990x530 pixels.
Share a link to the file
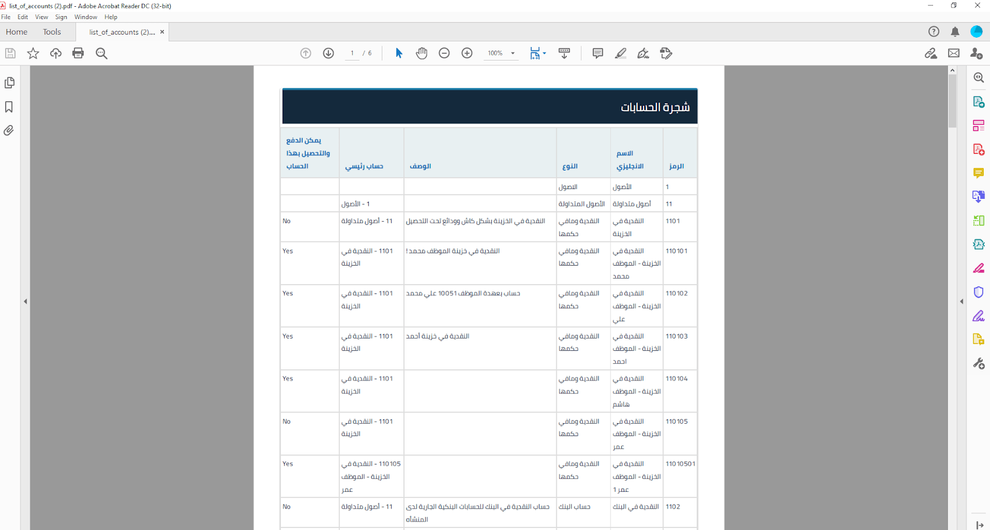point(931,53)
